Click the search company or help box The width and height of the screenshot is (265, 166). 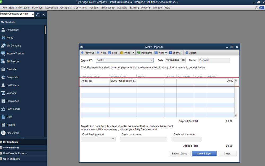16,14
